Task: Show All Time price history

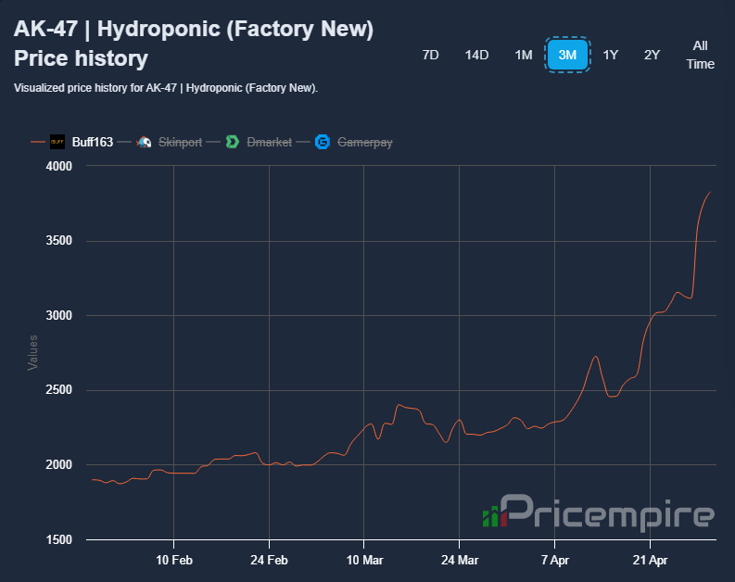Action: tap(701, 55)
